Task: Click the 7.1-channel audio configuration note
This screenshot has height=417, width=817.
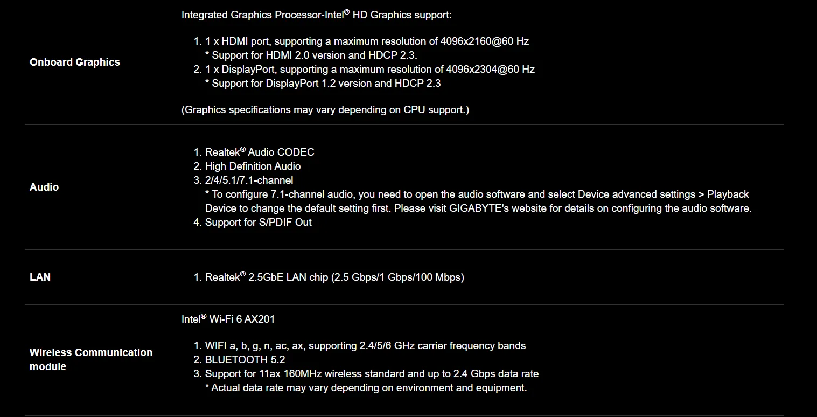Action: tap(478, 201)
